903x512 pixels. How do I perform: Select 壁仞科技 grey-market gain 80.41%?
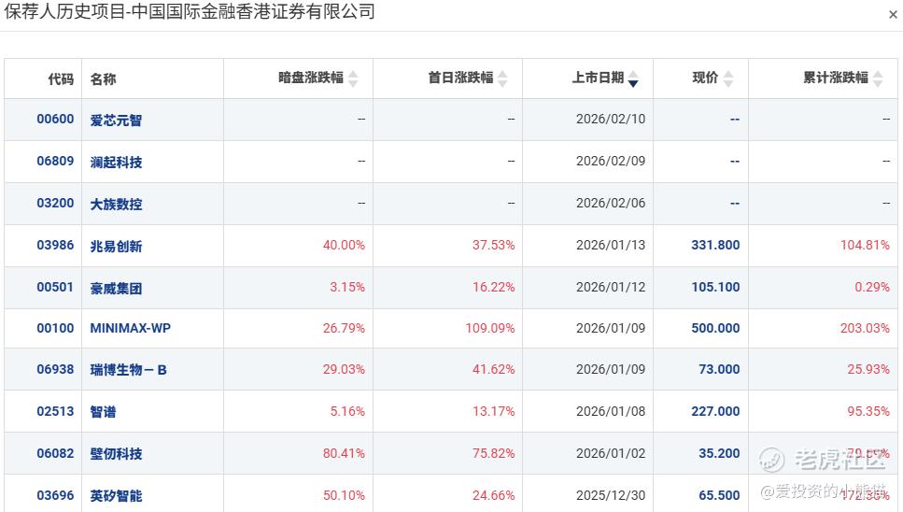[x=344, y=454]
